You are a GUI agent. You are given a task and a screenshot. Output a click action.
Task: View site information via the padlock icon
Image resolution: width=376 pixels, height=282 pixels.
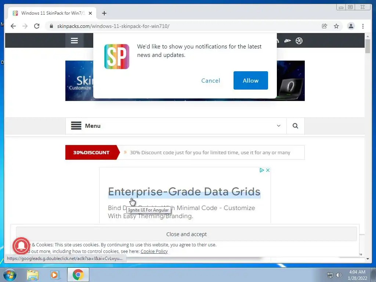tap(51, 26)
